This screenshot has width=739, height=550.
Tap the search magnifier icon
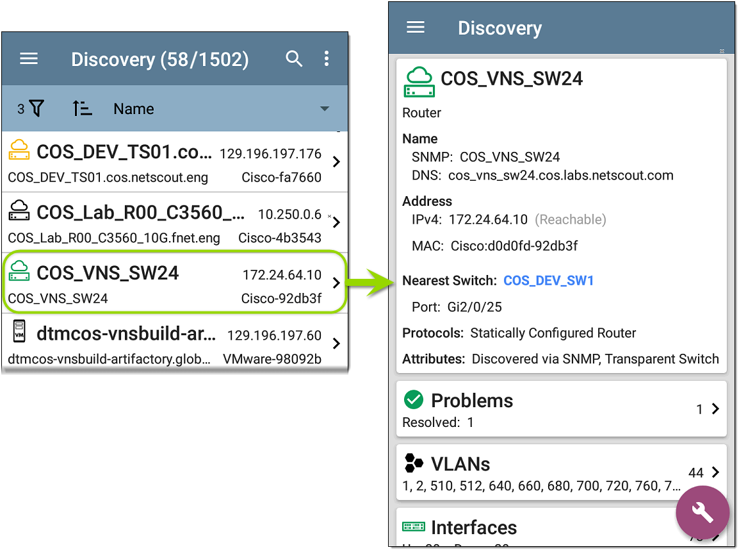[294, 59]
